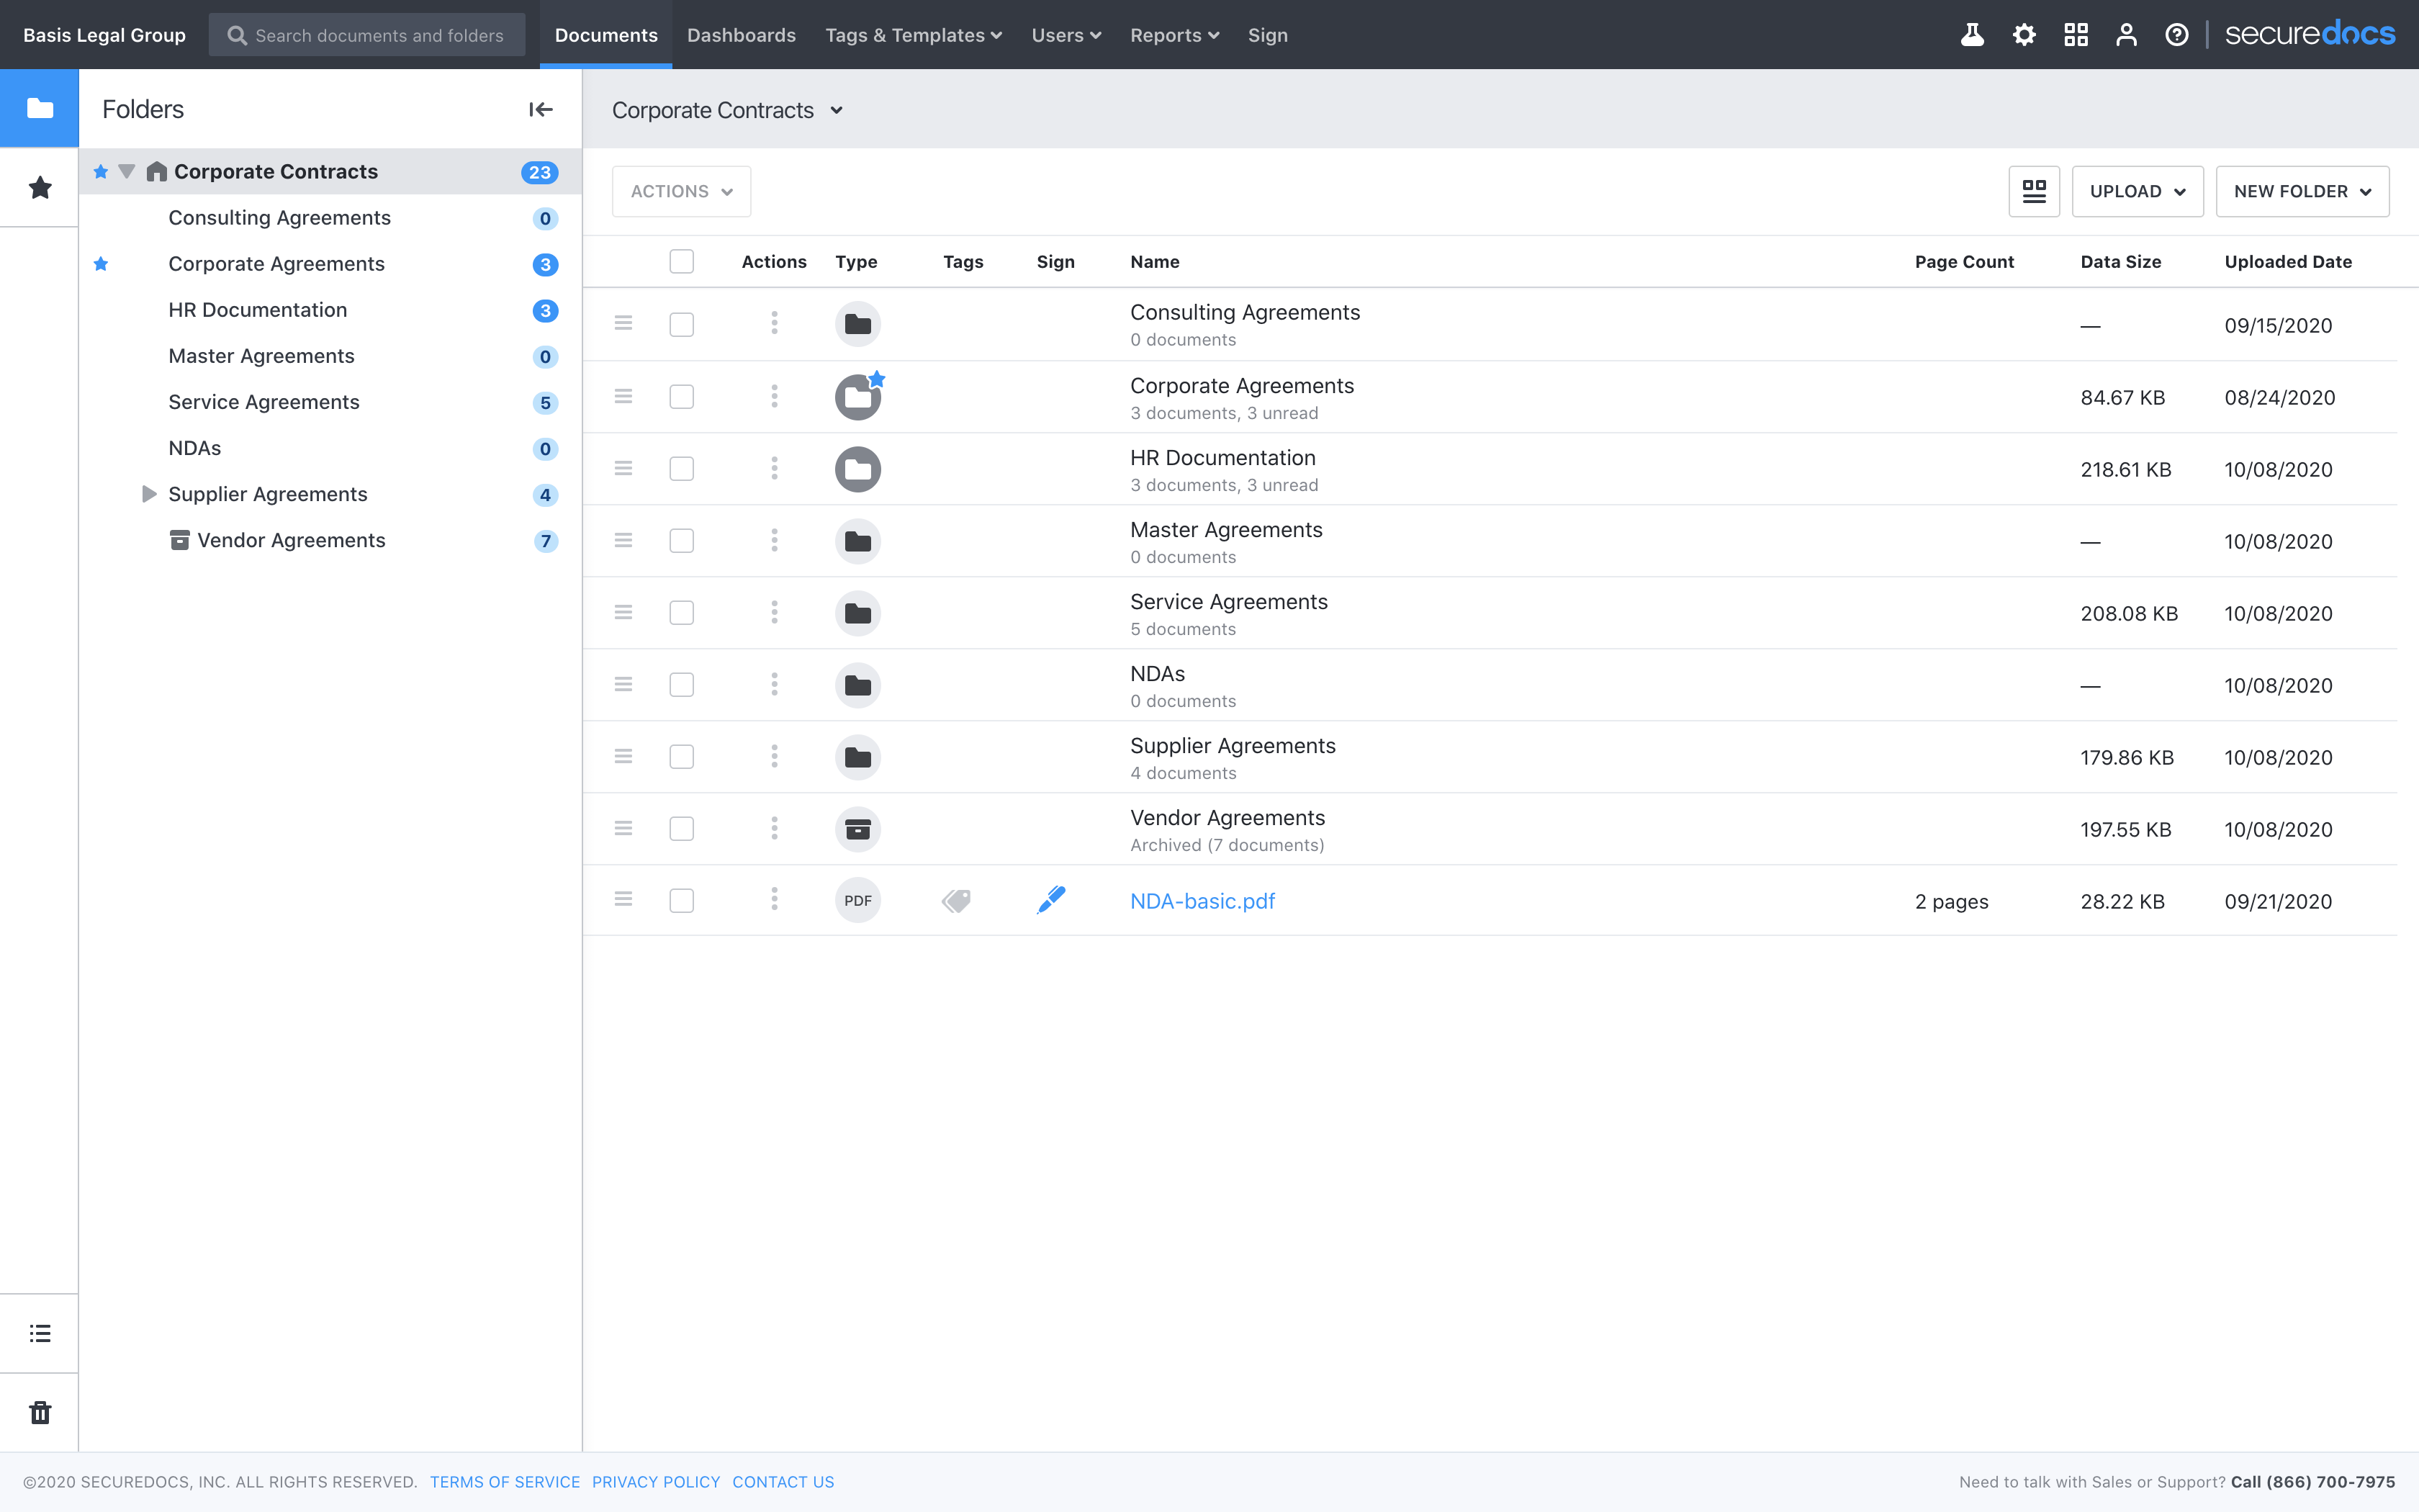Click the sign/pen icon on NDA-basic.pdf row
This screenshot has height=1512, width=2419.
pyautogui.click(x=1050, y=901)
